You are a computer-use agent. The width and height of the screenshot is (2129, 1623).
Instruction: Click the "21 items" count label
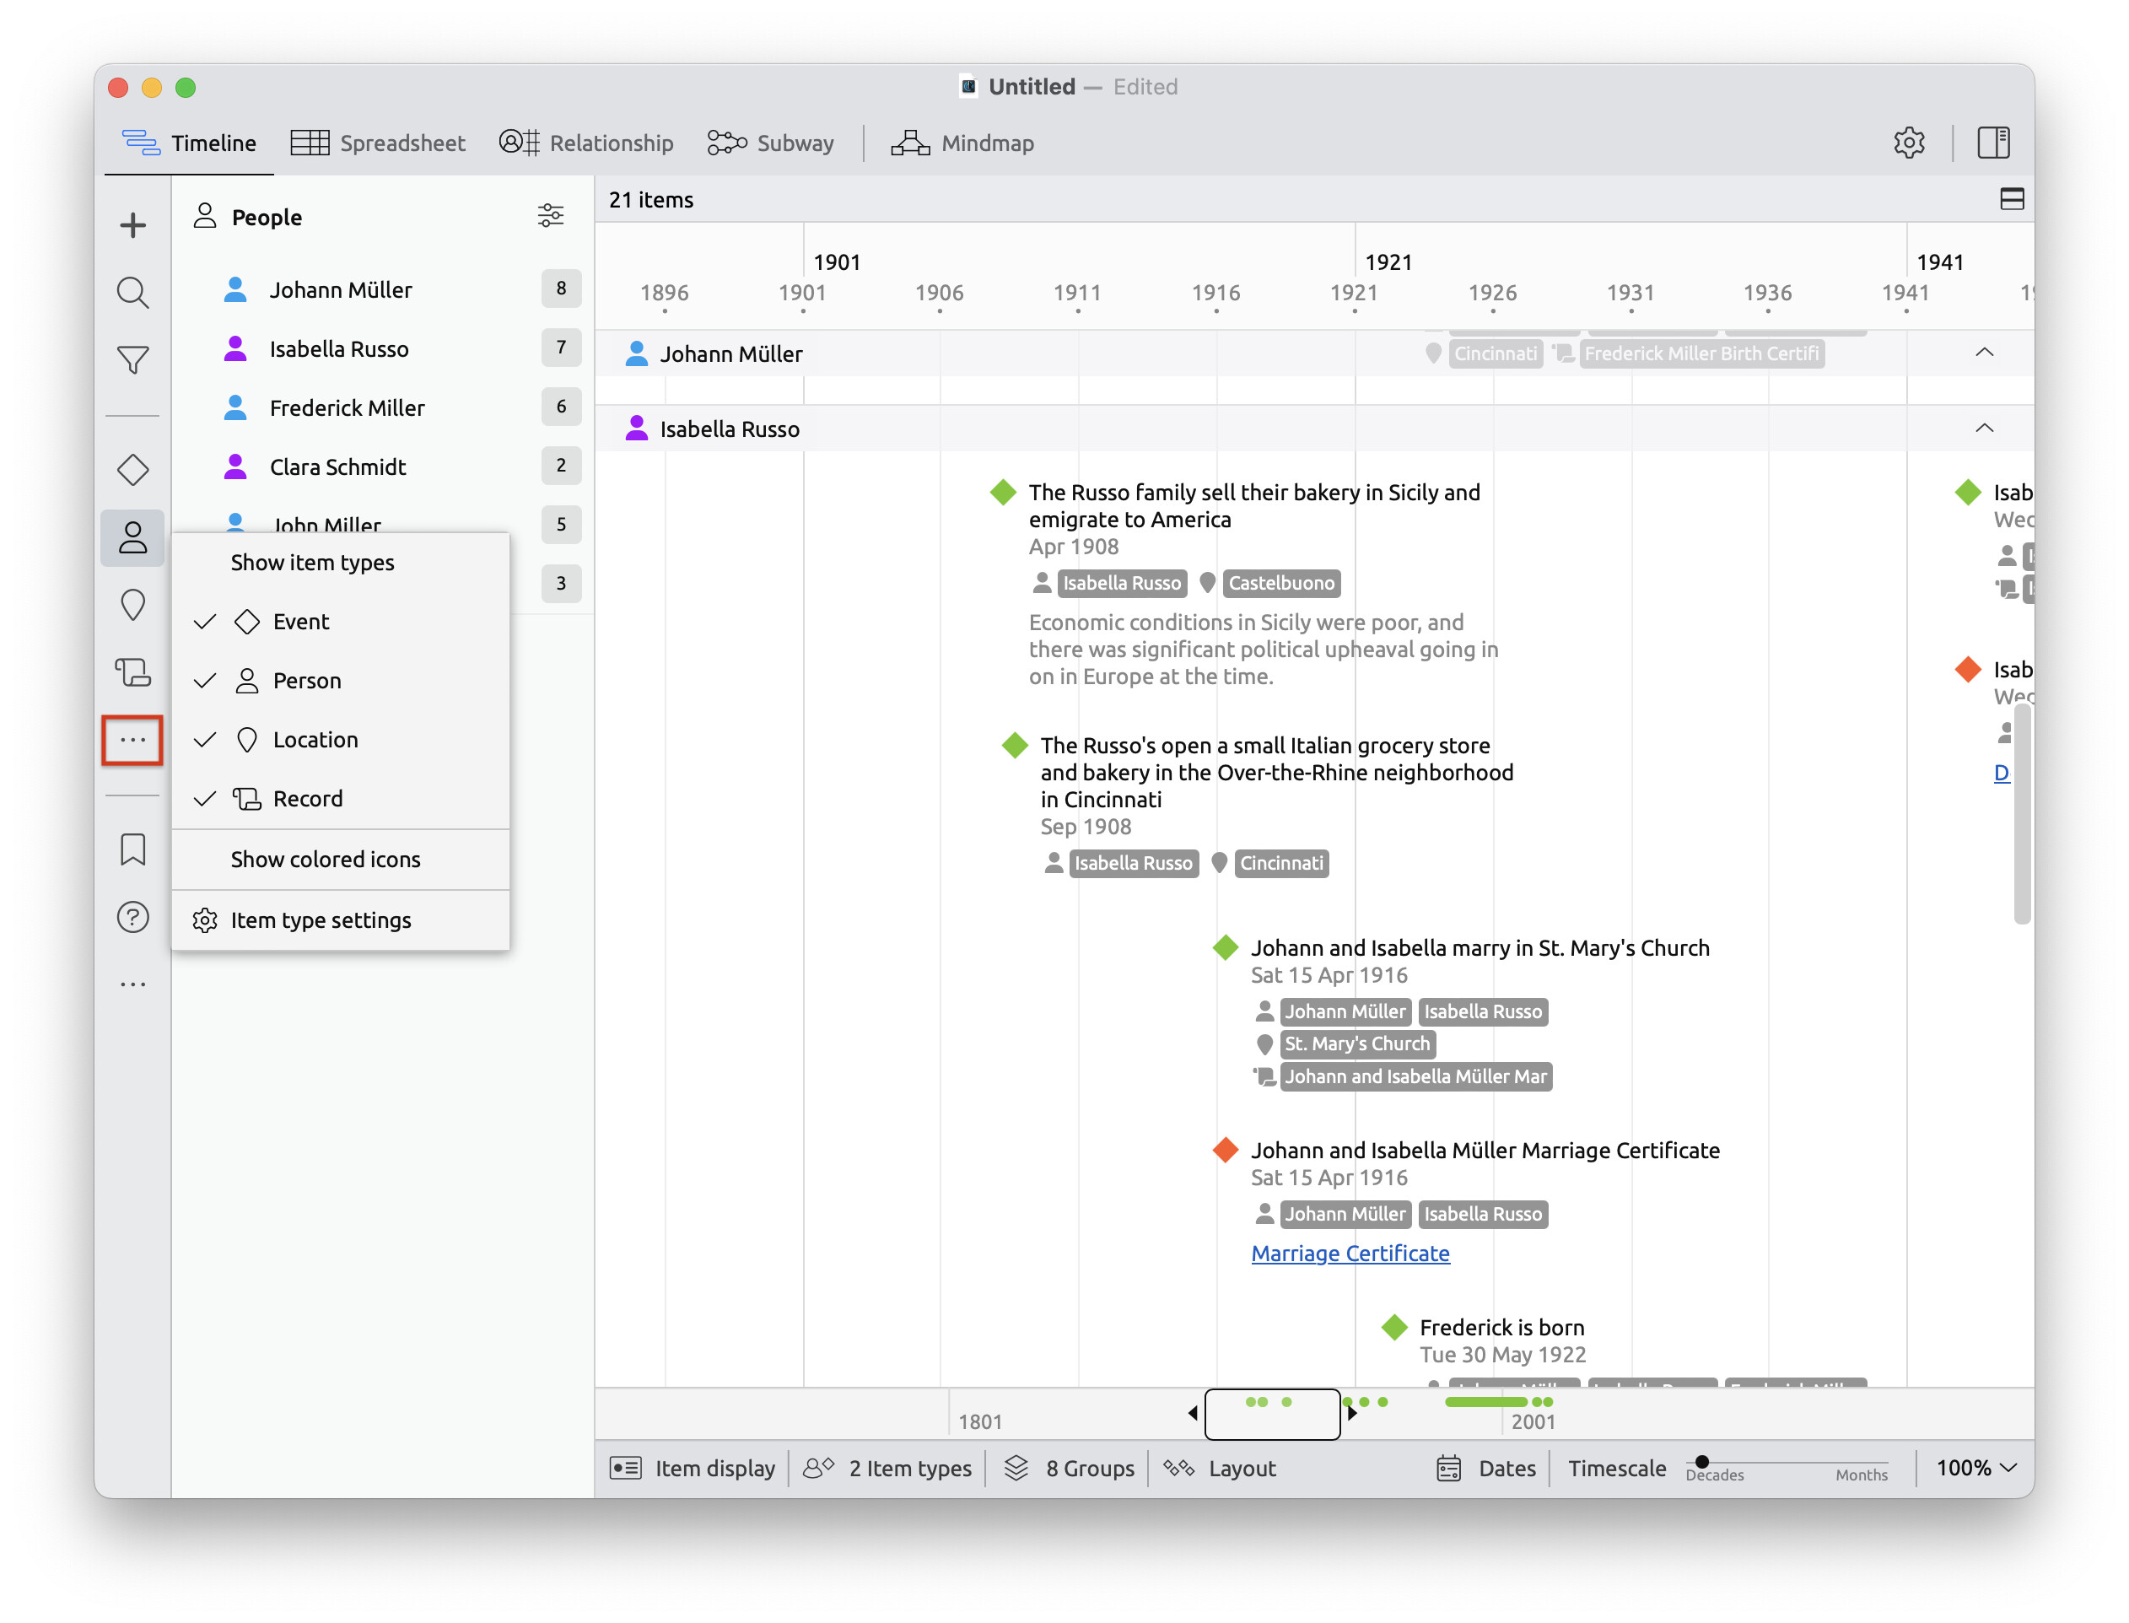pyautogui.click(x=651, y=200)
